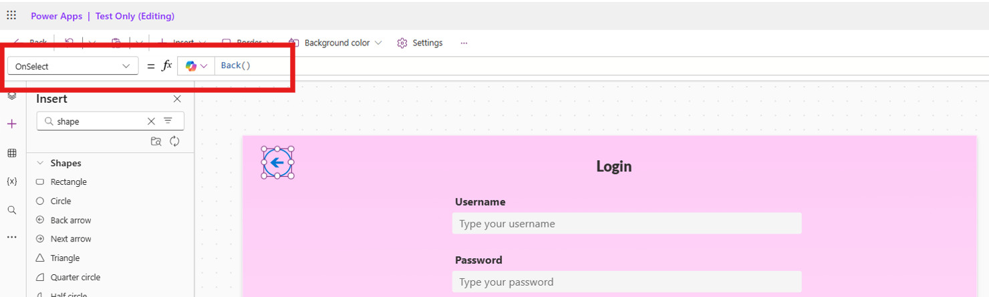Open Variables {x} icon in sidebar
The height and width of the screenshot is (297, 989).
point(11,182)
